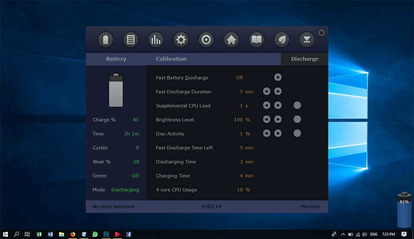Toggle Disc Activity round indicator
This screenshot has height=239, width=414.
(297, 133)
